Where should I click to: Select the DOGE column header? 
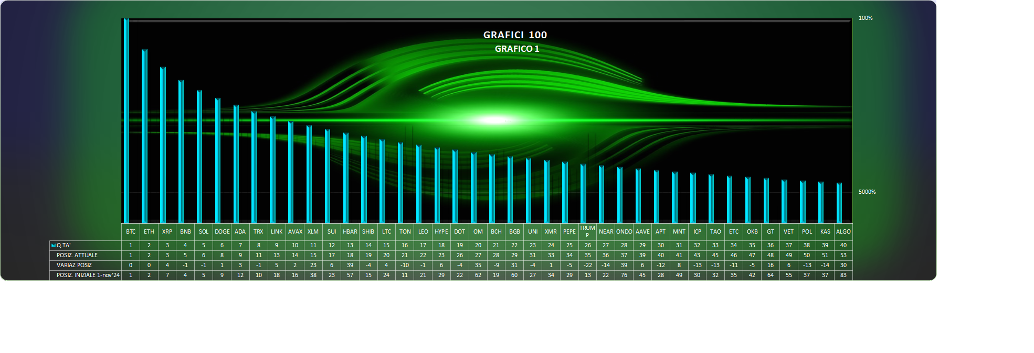click(x=222, y=231)
